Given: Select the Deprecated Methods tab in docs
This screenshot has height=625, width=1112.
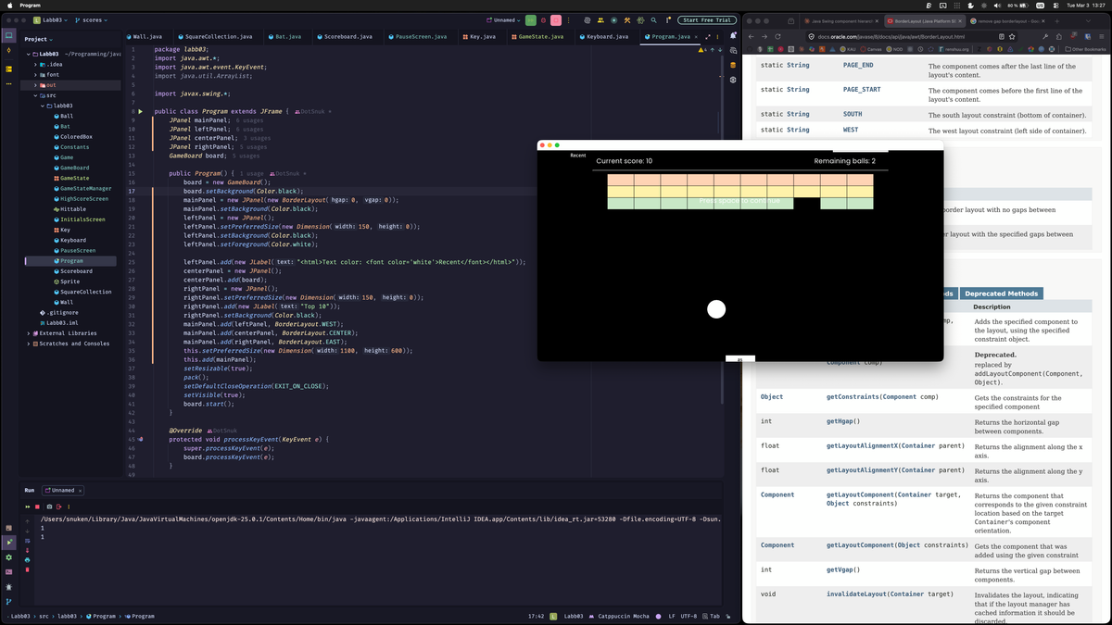Looking at the screenshot, I should tap(1001, 294).
